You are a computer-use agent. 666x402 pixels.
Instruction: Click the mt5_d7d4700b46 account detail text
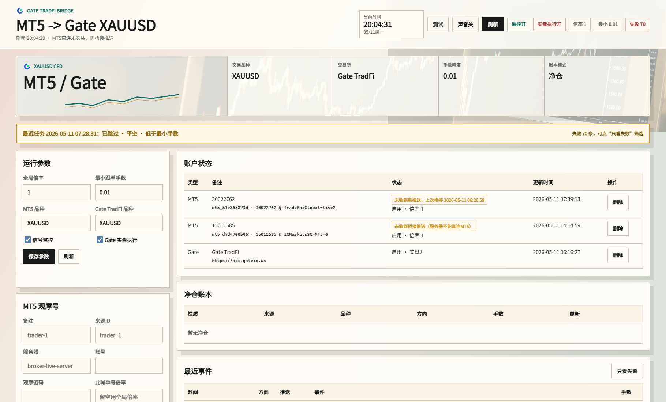270,234
